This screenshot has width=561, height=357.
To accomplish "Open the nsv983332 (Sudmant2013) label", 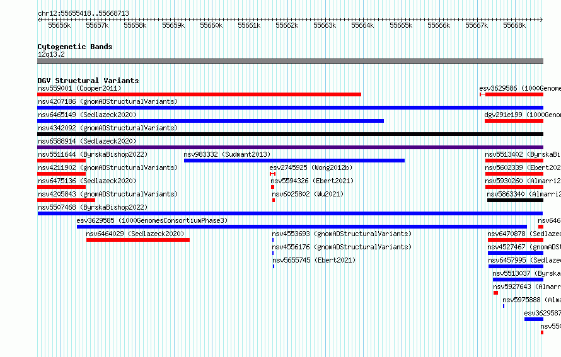I will coord(227,155).
